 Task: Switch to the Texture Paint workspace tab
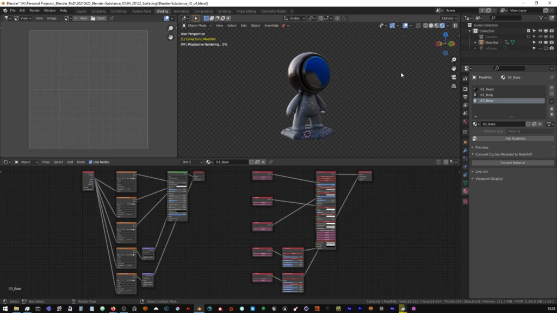141,11
